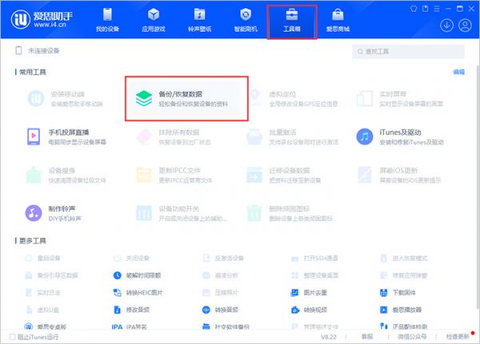
Task: Click the download manager arrow icon
Action: pos(446,26)
